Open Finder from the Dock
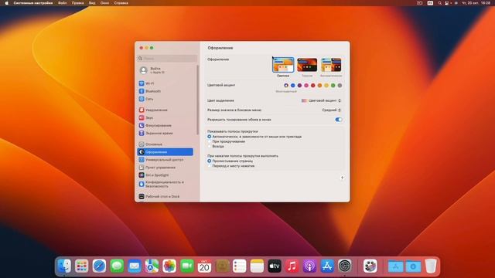 point(64,266)
